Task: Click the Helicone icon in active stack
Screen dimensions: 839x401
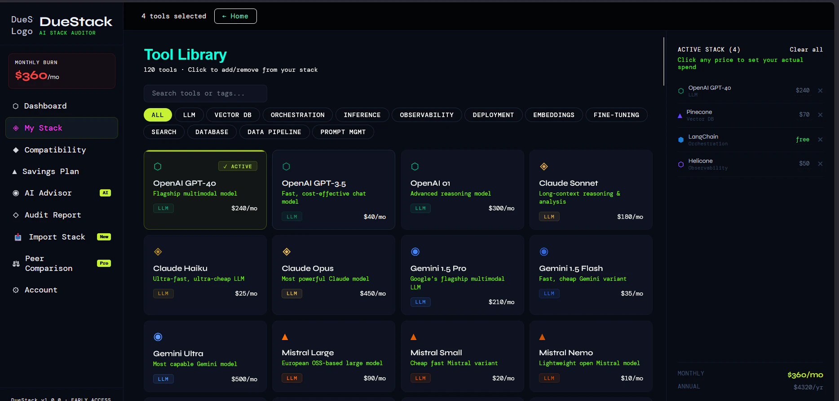Action: [681, 164]
